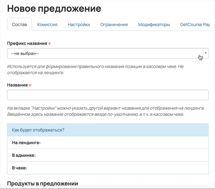Focus the Название input field
This screenshot has width=215, height=189.
[108, 95]
